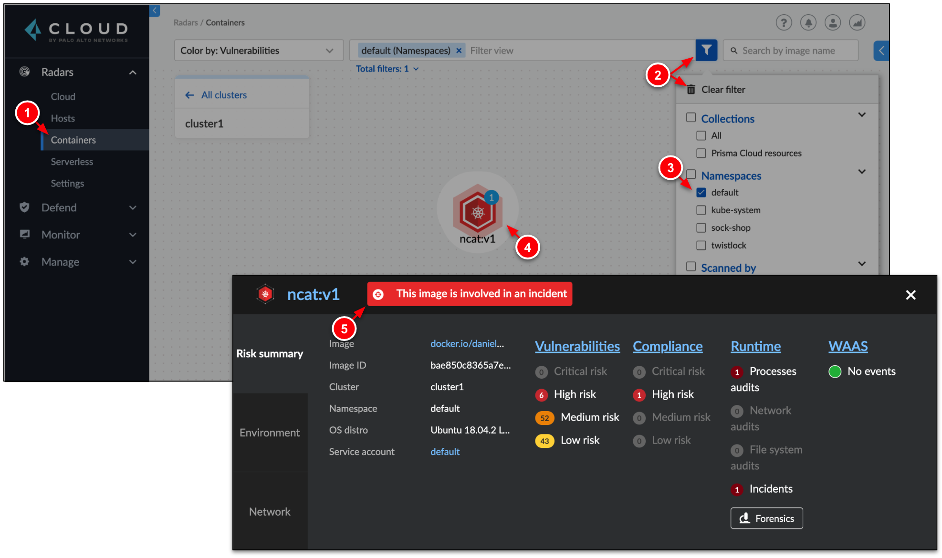Screen dimensions: 942x558
Task: Click the Forensics button
Action: coord(766,518)
